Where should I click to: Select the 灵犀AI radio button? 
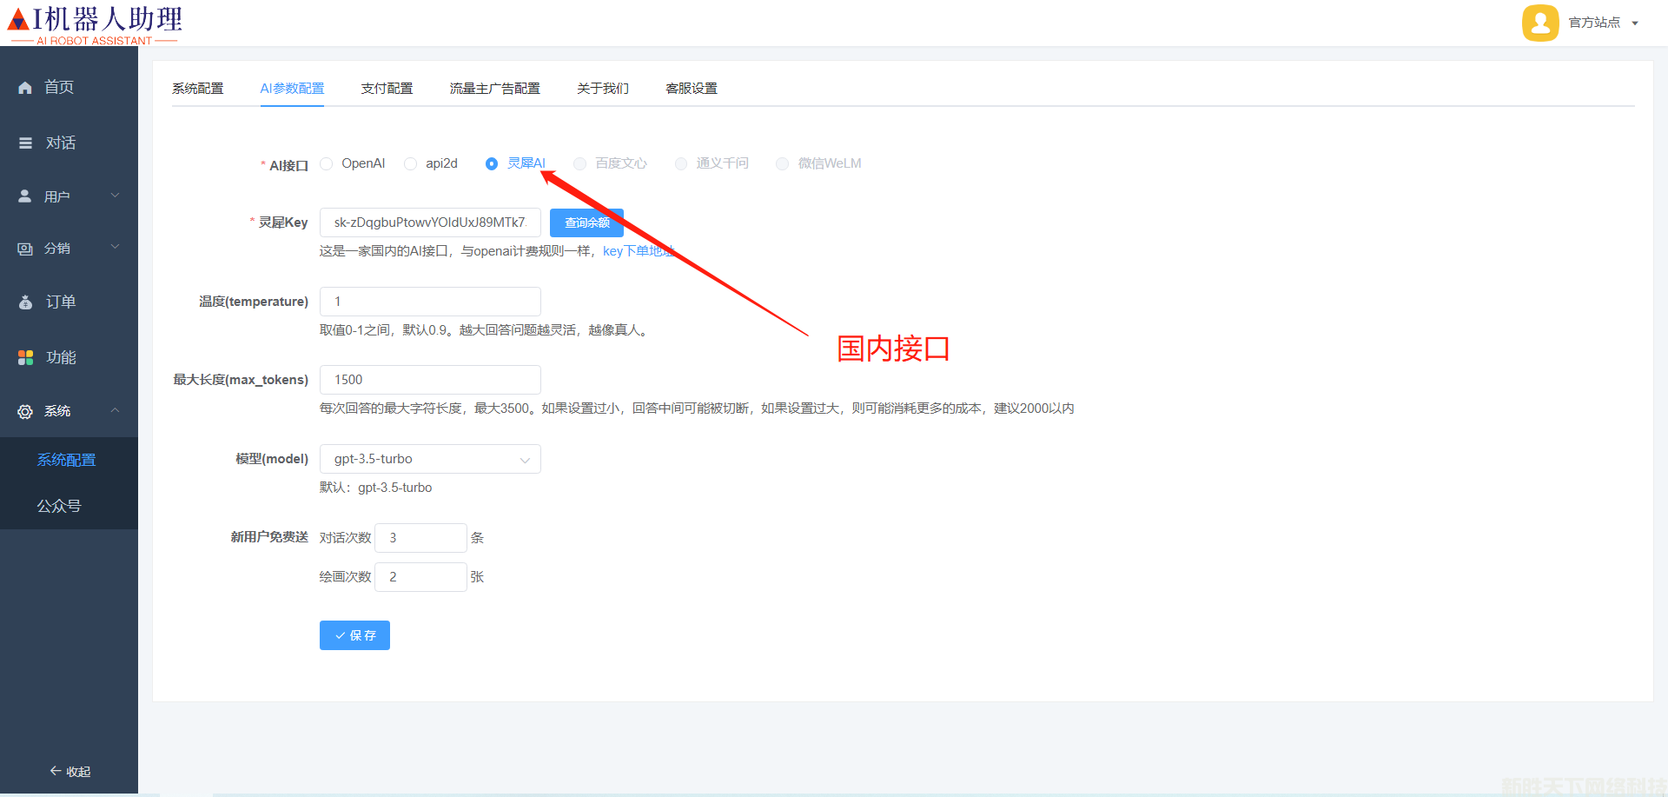[492, 164]
